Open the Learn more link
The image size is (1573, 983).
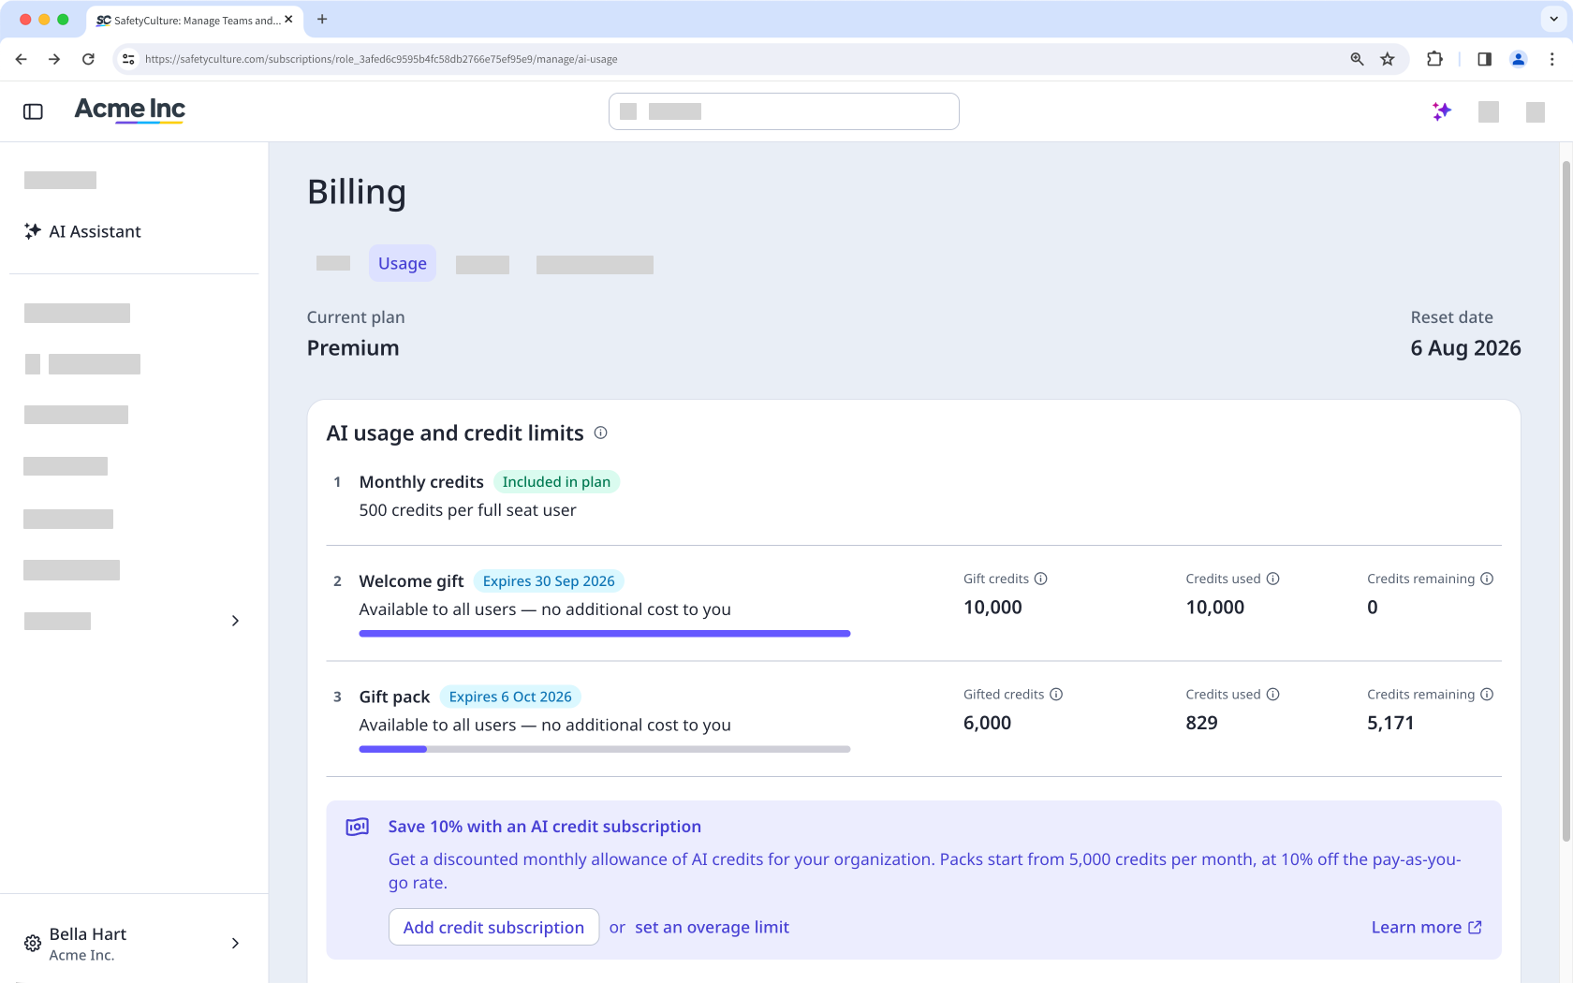[x=1426, y=927]
